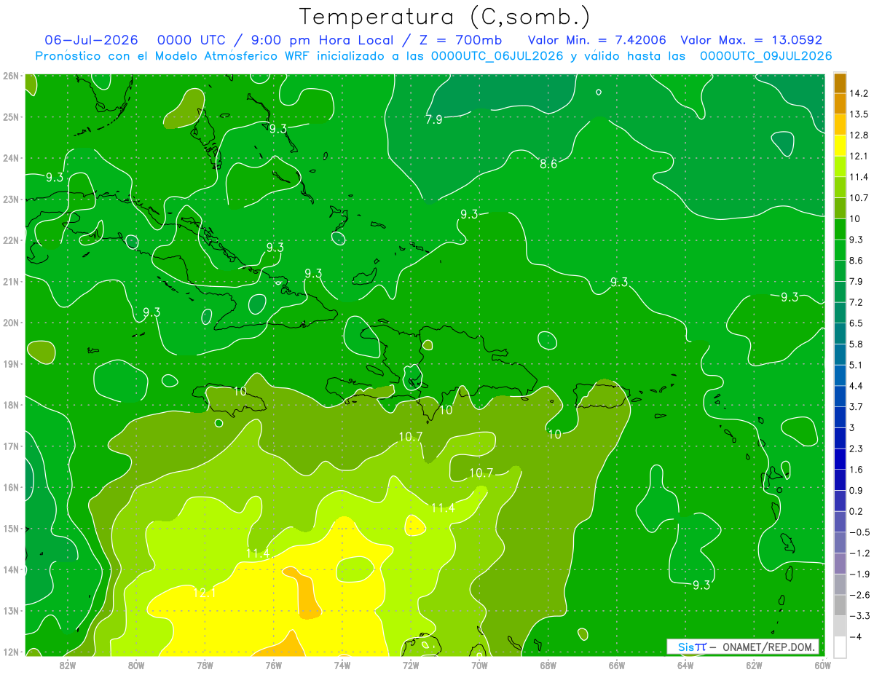Viewport: 874px width, 675px height.
Task: Click the 'Temperatura (C,somb.)' chart title
Action: 445,17
